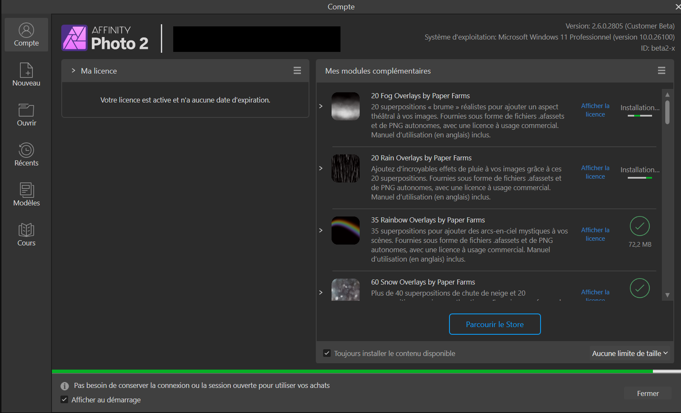Viewport: 681px width, 413px height.
Task: Click installed checkmark for 60 Snow Overlays
Action: tap(640, 288)
